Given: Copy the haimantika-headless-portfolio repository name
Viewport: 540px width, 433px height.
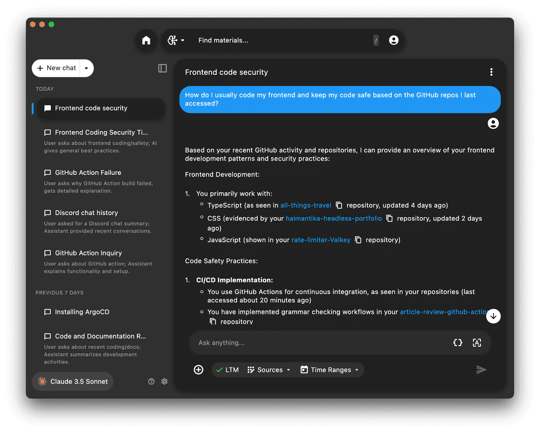Looking at the screenshot, I should coord(389,219).
